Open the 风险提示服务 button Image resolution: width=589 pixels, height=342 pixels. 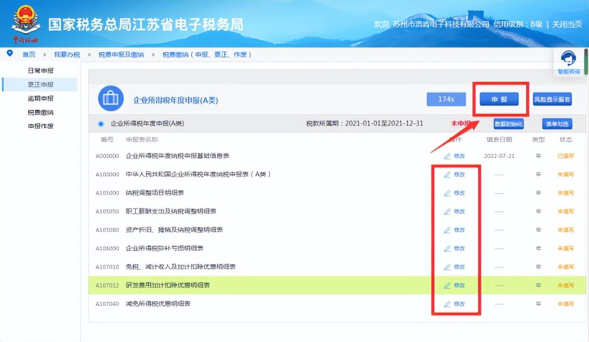553,99
